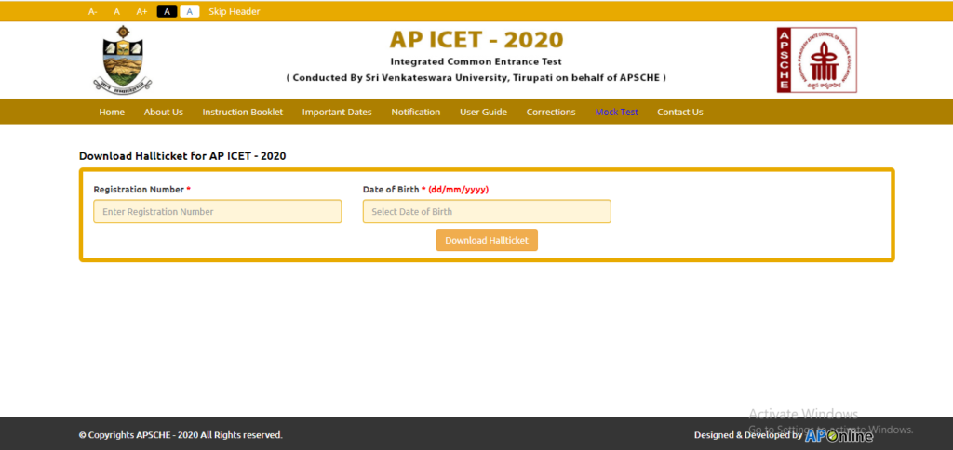Image resolution: width=953 pixels, height=450 pixels.
Task: Click the AP ICET - 2020 title heading
Action: tap(476, 40)
